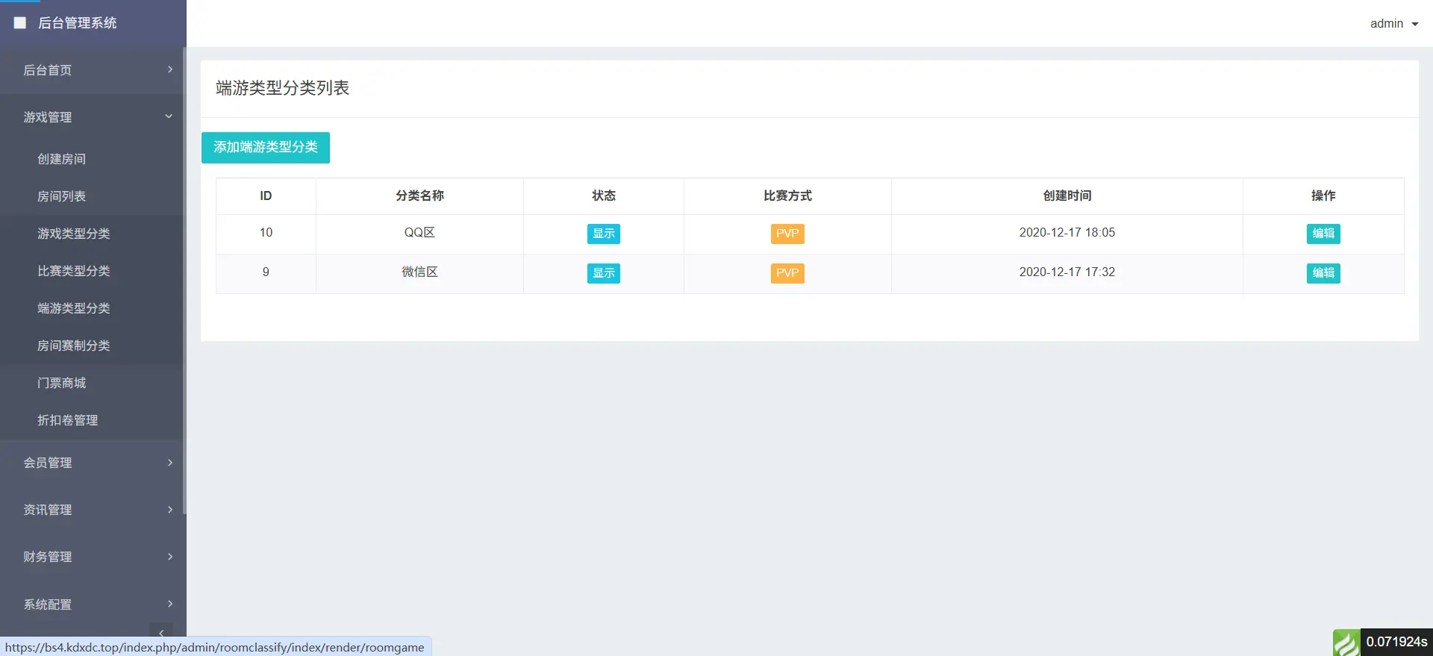This screenshot has width=1433, height=656.
Task: Click the PVP badge in the 微信区 row
Action: click(787, 273)
